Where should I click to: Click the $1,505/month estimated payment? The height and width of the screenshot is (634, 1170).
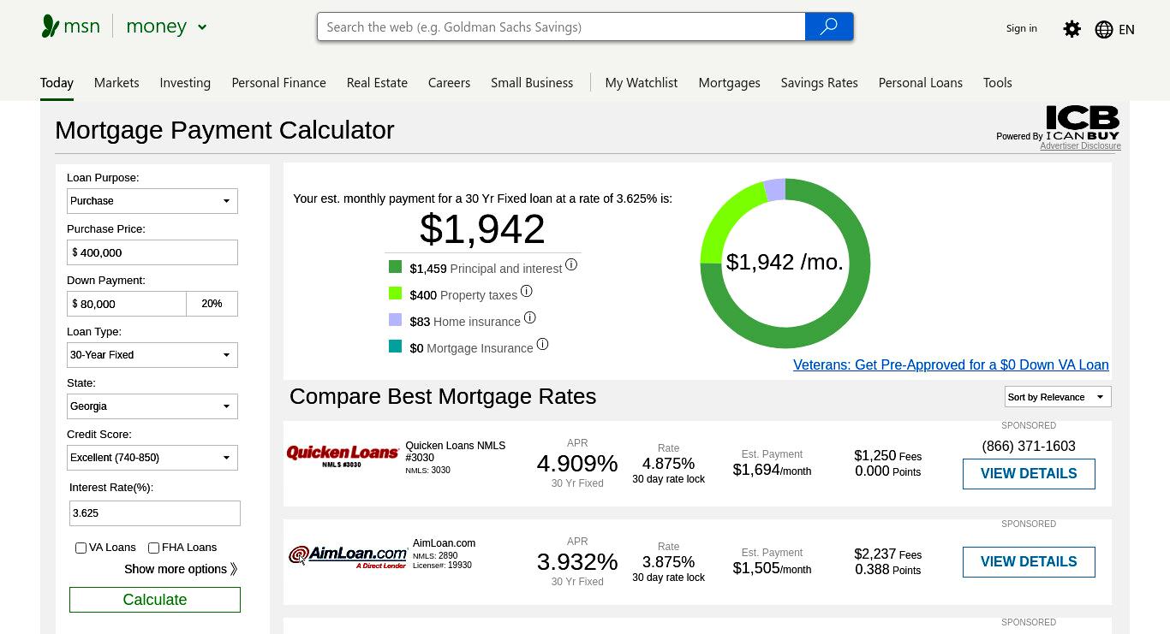pyautogui.click(x=772, y=568)
